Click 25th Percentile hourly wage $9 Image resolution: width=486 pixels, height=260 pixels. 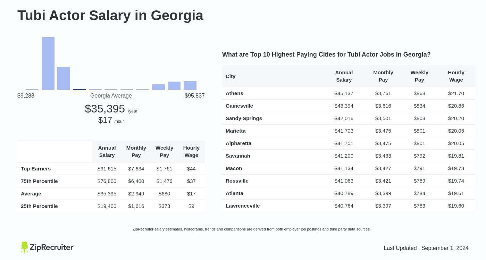tap(191, 206)
